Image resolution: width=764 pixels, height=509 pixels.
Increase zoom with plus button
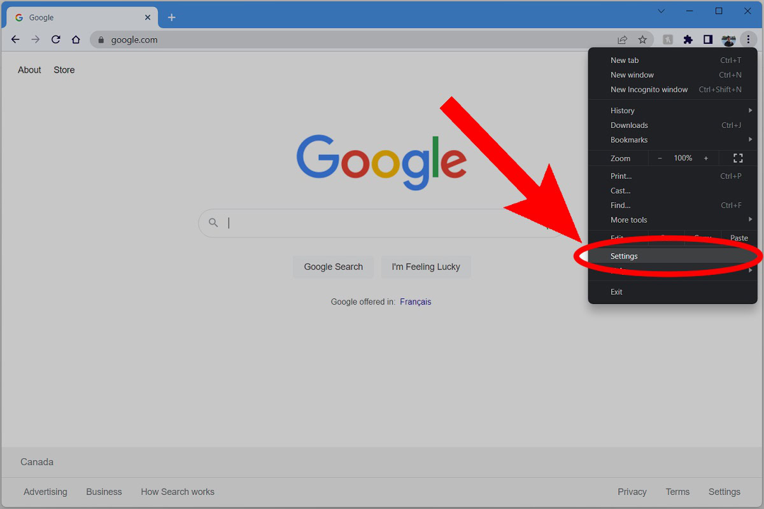coord(705,158)
